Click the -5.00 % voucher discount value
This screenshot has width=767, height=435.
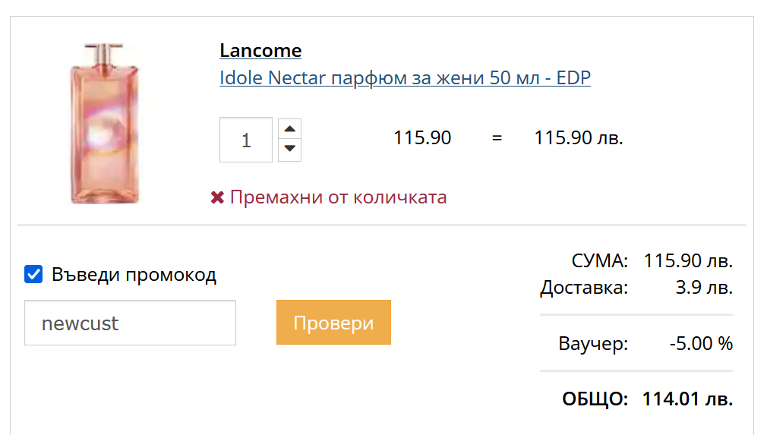701,343
